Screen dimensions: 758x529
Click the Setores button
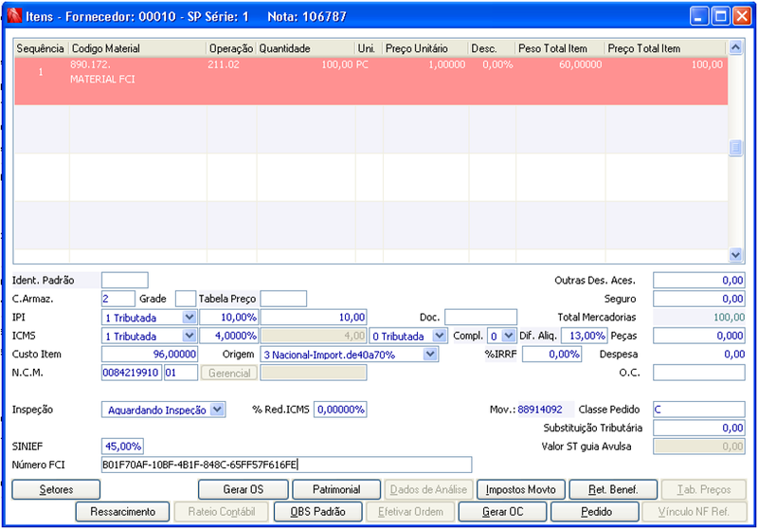point(56,489)
